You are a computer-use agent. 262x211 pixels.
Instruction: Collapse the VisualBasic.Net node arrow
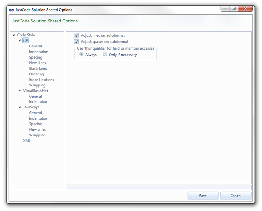point(20,91)
